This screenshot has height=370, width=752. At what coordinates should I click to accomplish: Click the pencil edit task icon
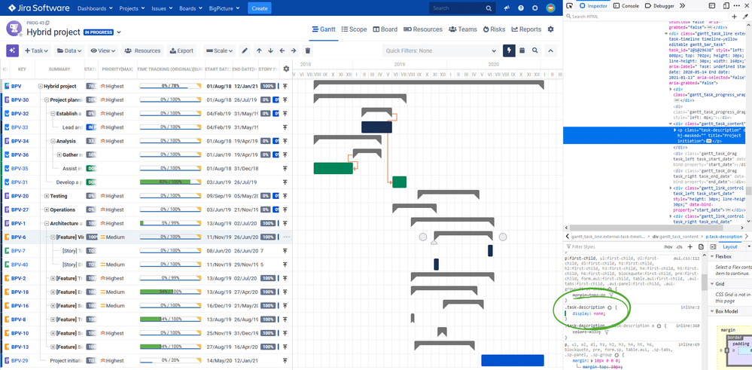click(x=245, y=50)
